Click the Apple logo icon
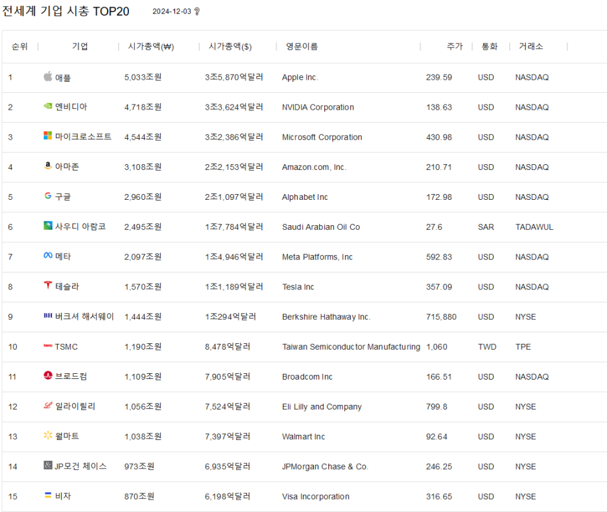 point(47,77)
